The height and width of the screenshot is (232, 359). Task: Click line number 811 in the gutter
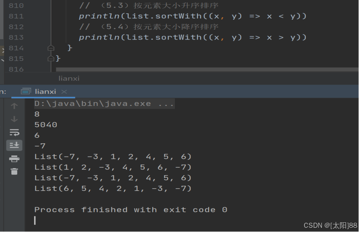coord(16,16)
